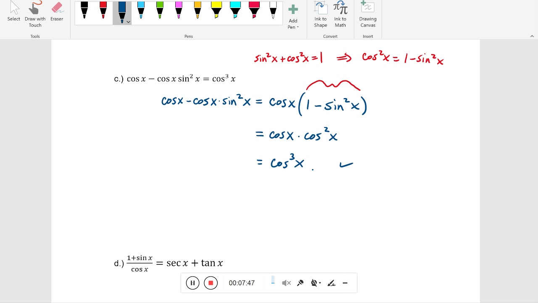The height and width of the screenshot is (303, 538).
Task: Pause the screen recording
Action: coord(193,283)
